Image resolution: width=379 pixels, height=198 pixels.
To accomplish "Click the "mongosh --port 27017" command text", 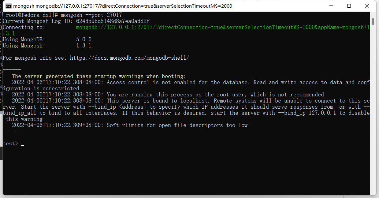I will (91, 15).
